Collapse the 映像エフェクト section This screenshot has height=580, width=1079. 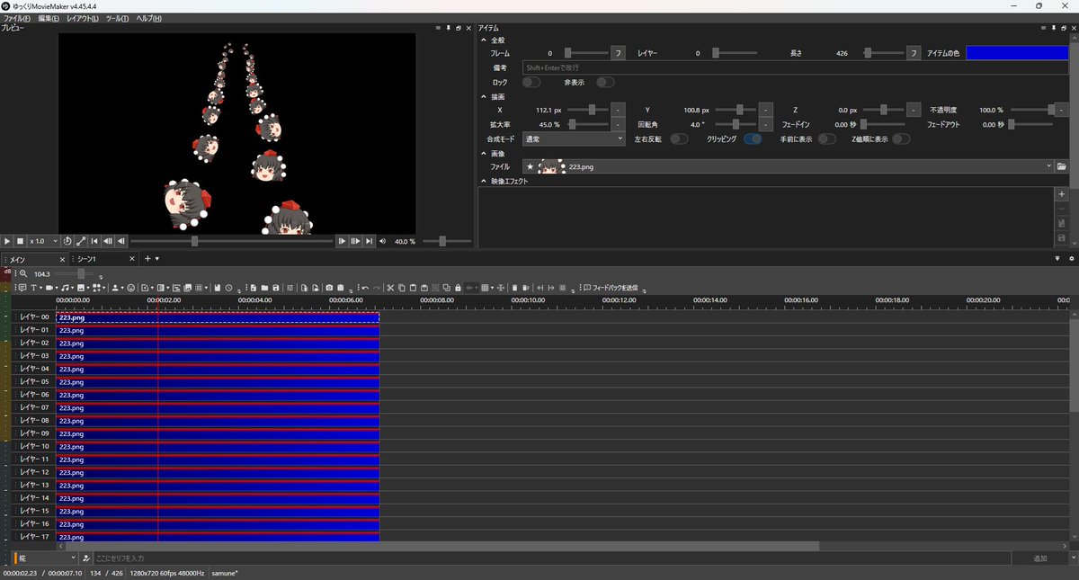484,182
